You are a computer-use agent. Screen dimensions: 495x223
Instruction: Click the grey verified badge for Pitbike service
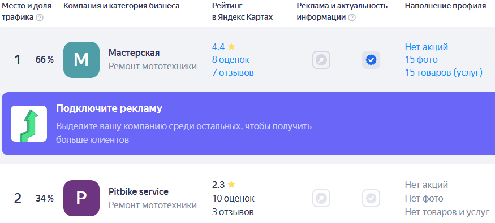[371, 198]
